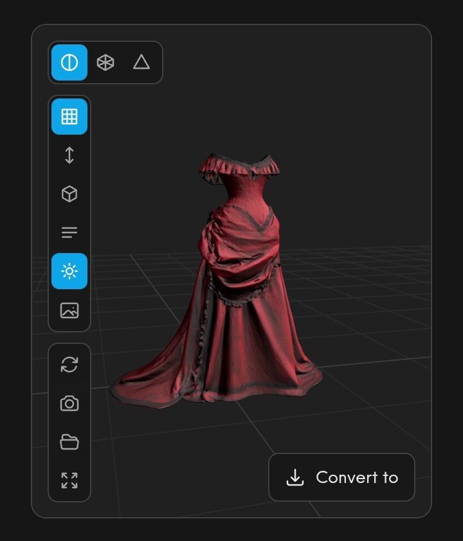Toggle the sun lighting button
463x541 pixels.
pyautogui.click(x=69, y=271)
